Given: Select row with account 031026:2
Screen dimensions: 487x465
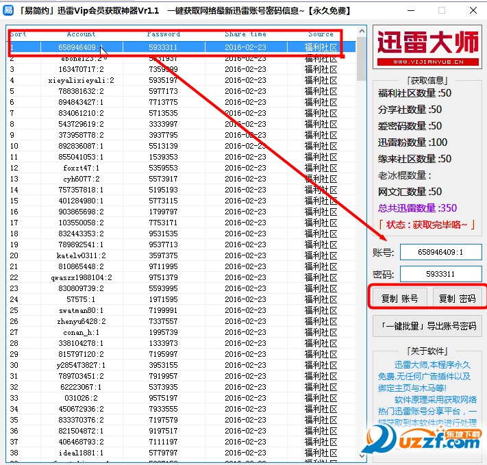Looking at the screenshot, I should [x=181, y=398].
